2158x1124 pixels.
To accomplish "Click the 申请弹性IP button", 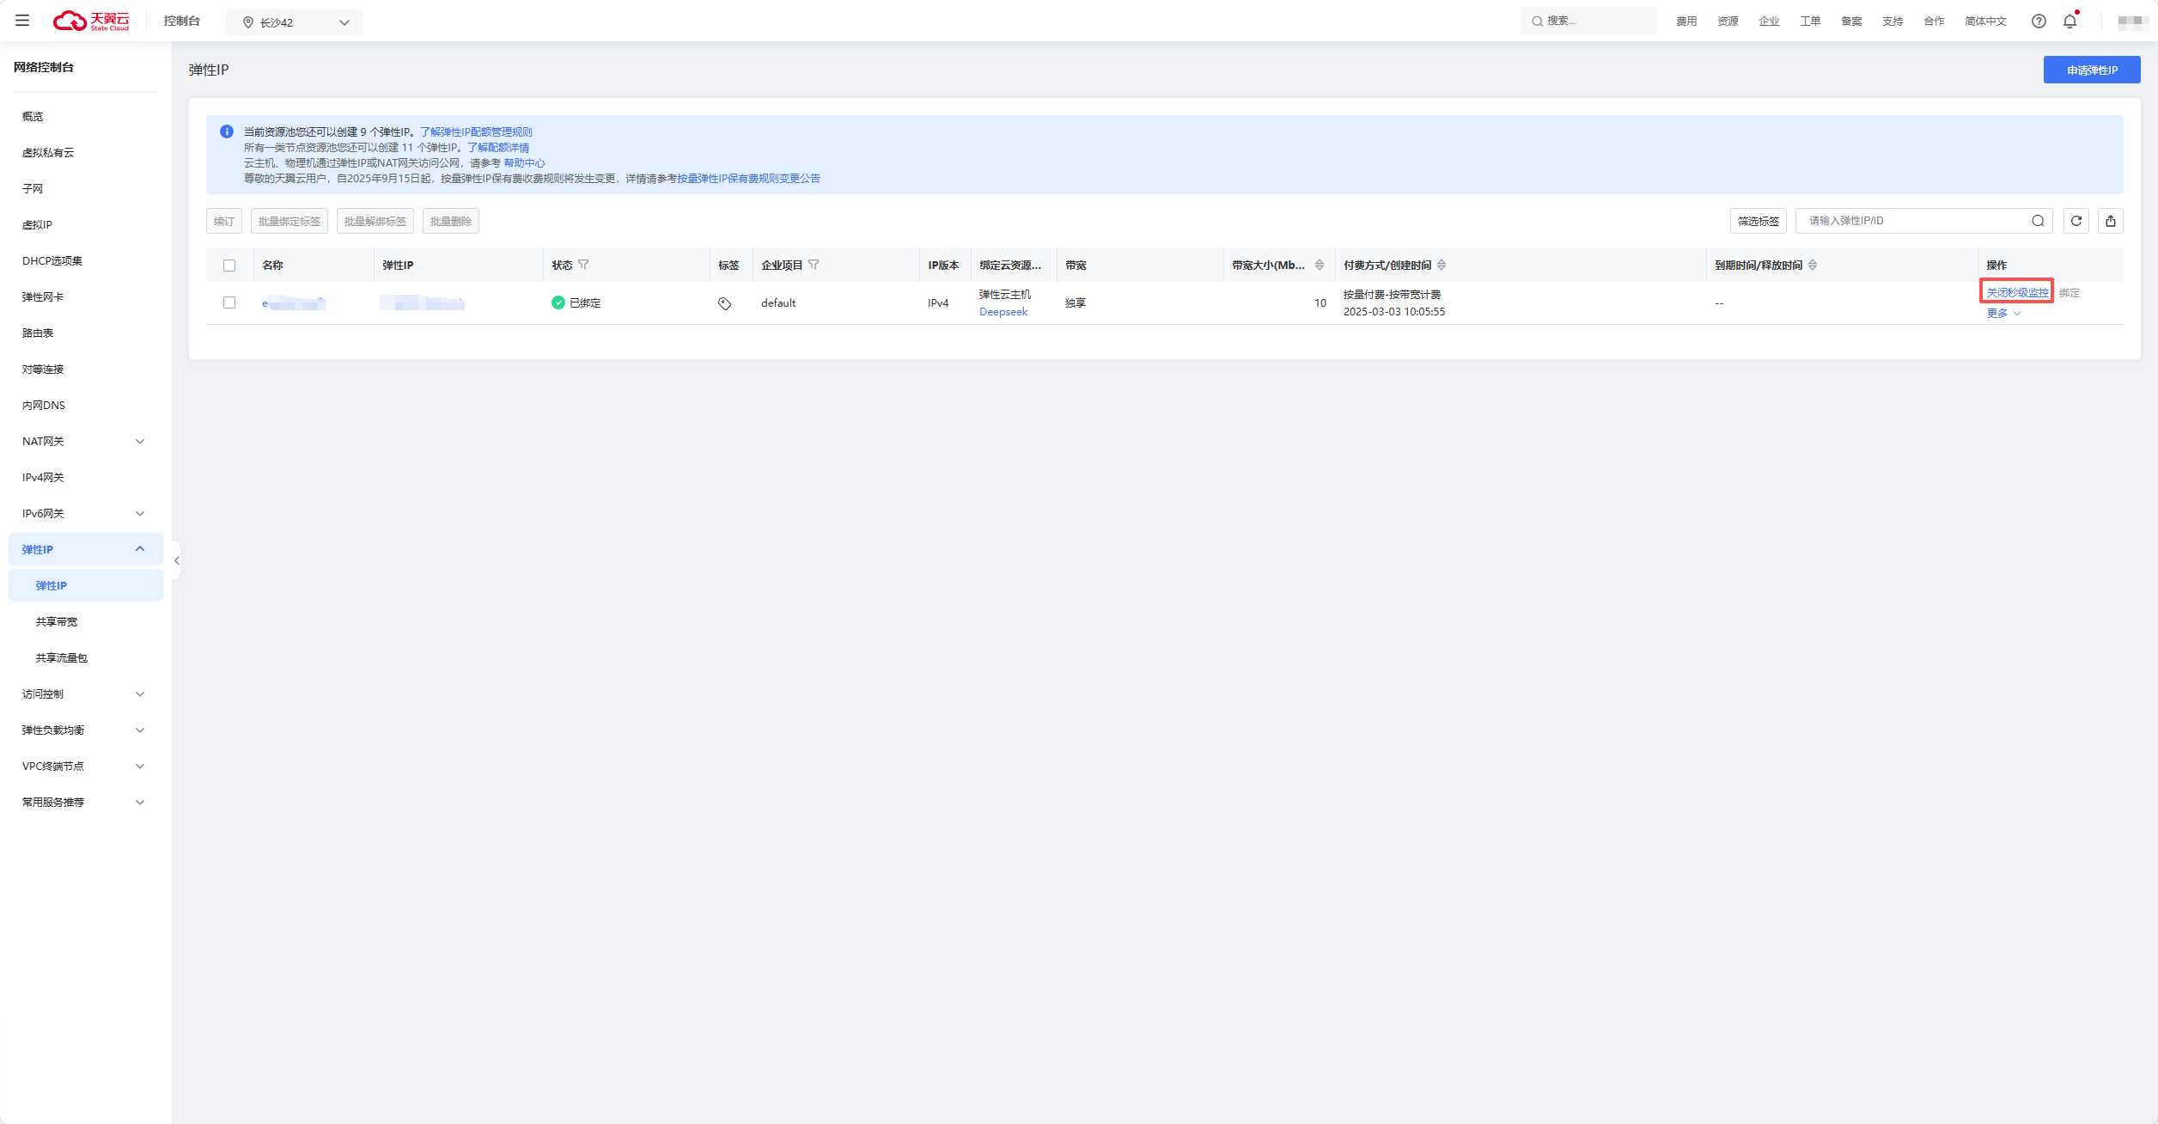I will [2092, 70].
